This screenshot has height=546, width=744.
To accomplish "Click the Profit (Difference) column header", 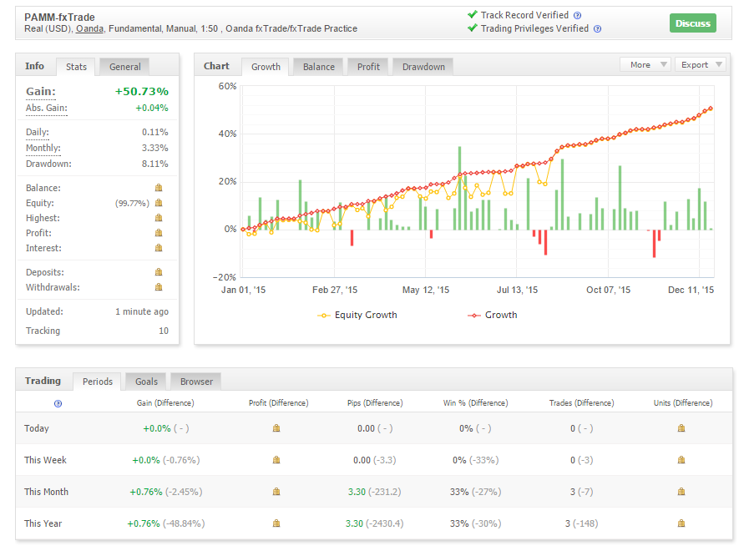I will (x=279, y=402).
